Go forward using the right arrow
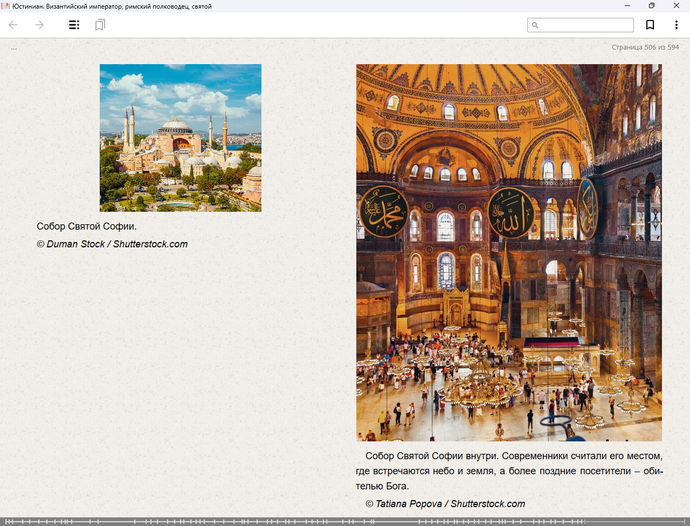This screenshot has height=526, width=690. pyautogui.click(x=39, y=25)
